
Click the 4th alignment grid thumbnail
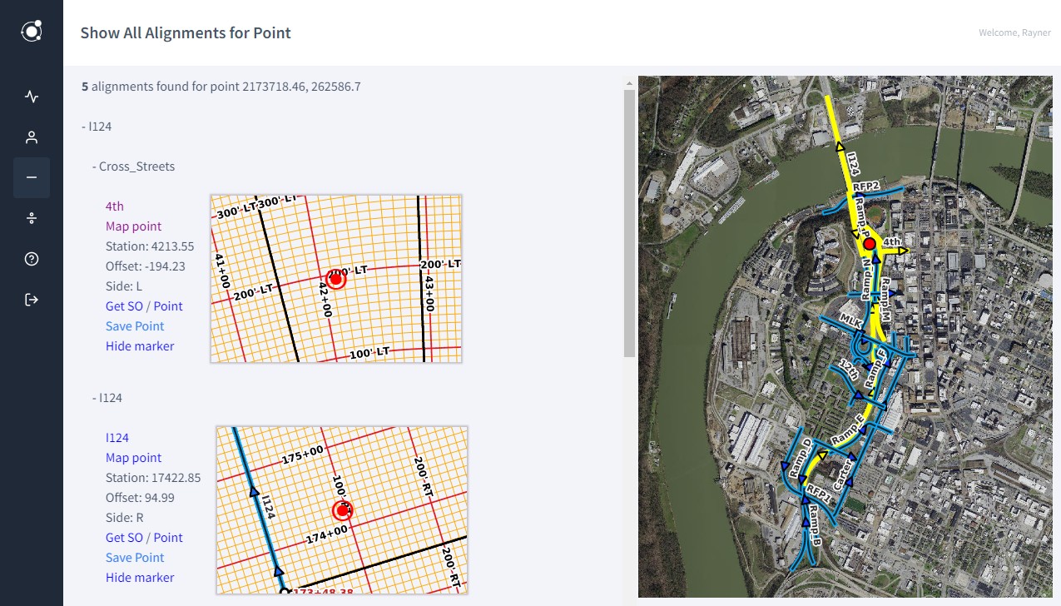coord(336,279)
